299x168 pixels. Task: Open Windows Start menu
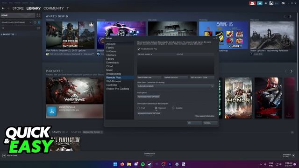pyautogui.click(x=115, y=164)
